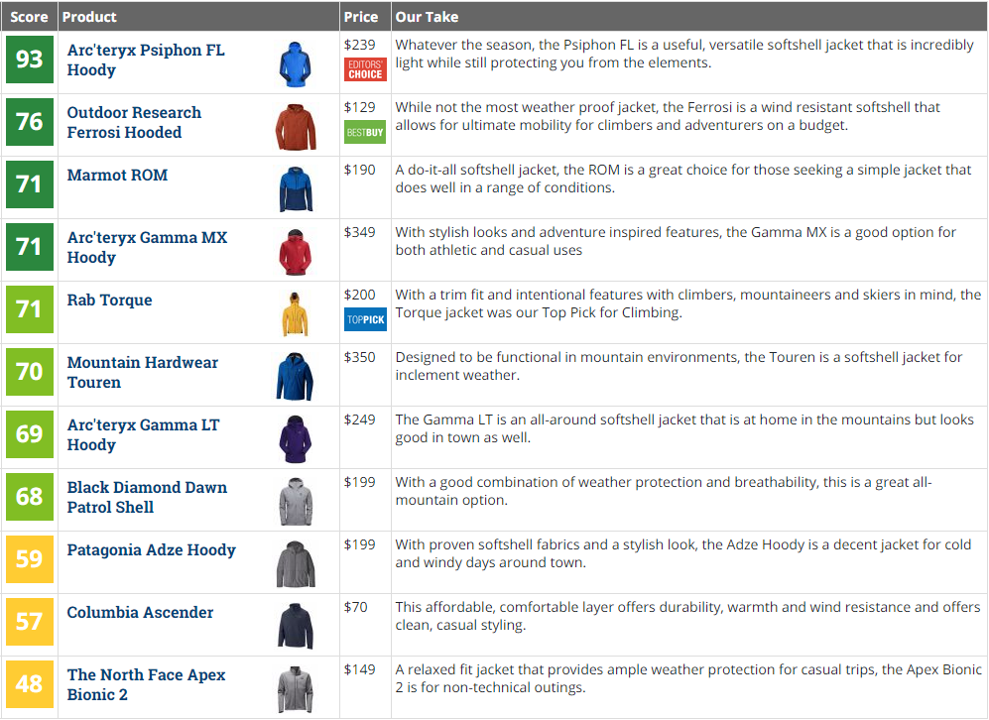Screen dimensions: 989x720
Task: Open the Columbia Ascender product link
Action: pos(140,612)
